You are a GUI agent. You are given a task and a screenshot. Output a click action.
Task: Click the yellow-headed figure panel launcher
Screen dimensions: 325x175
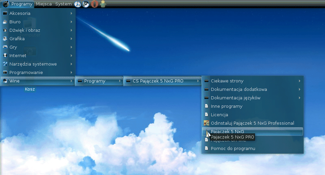click(103, 4)
